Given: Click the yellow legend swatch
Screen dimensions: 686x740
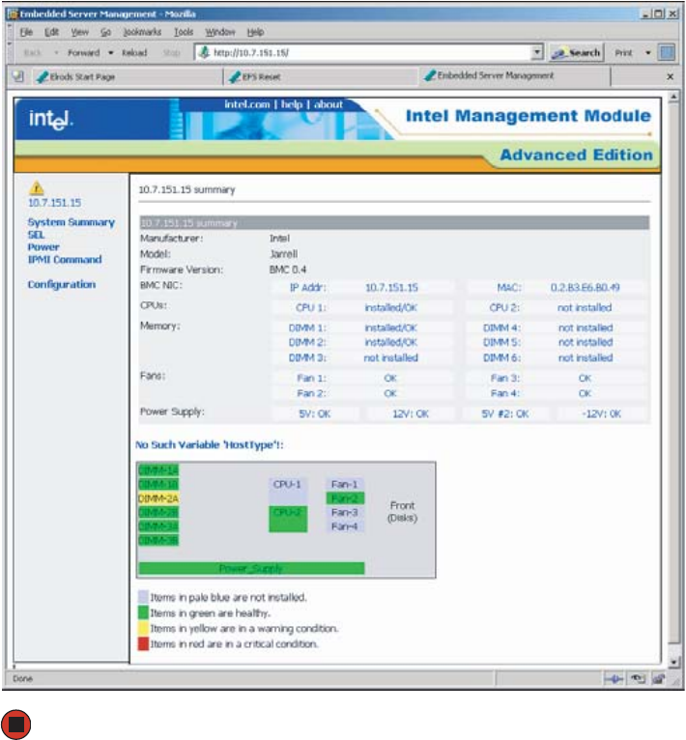Looking at the screenshot, I should coord(143,629).
